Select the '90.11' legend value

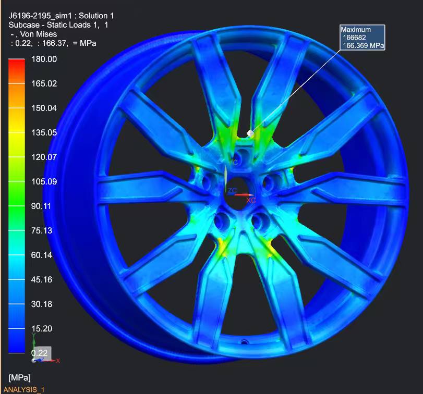41,206
